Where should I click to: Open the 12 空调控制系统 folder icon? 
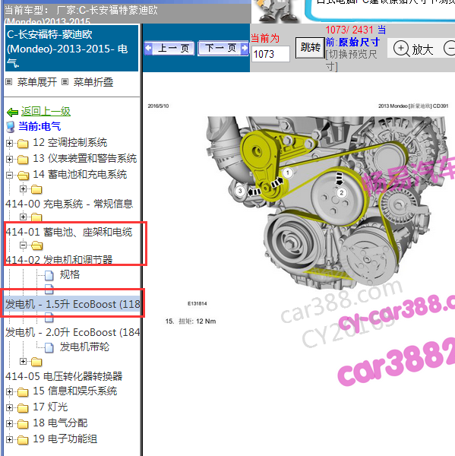(23, 144)
